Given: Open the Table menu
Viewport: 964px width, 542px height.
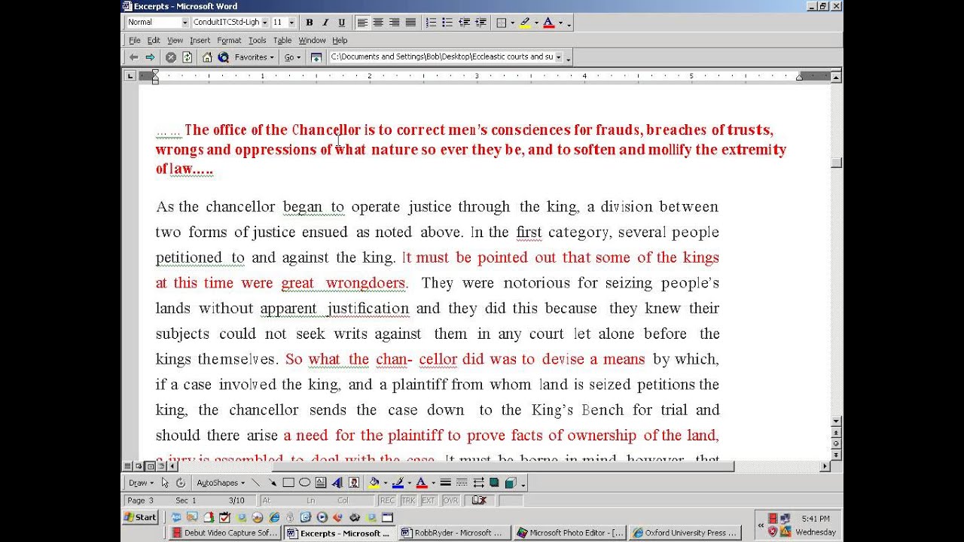Looking at the screenshot, I should pyautogui.click(x=282, y=40).
